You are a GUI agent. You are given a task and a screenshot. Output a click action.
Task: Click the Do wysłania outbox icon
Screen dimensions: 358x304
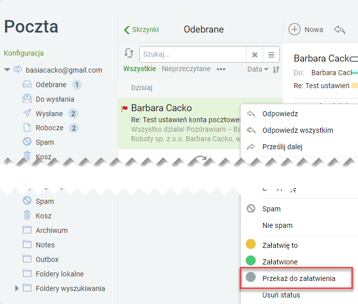[27, 99]
